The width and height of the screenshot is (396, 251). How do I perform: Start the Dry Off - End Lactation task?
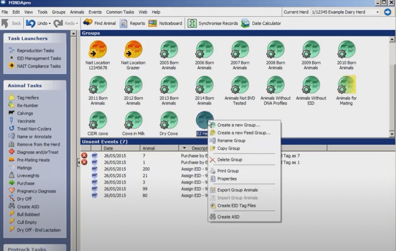point(34,230)
